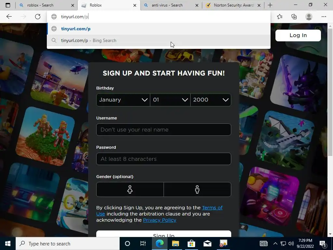Open the certificate app taskbar icon
Viewport: 333px width, 250px height.
(x=223, y=243)
